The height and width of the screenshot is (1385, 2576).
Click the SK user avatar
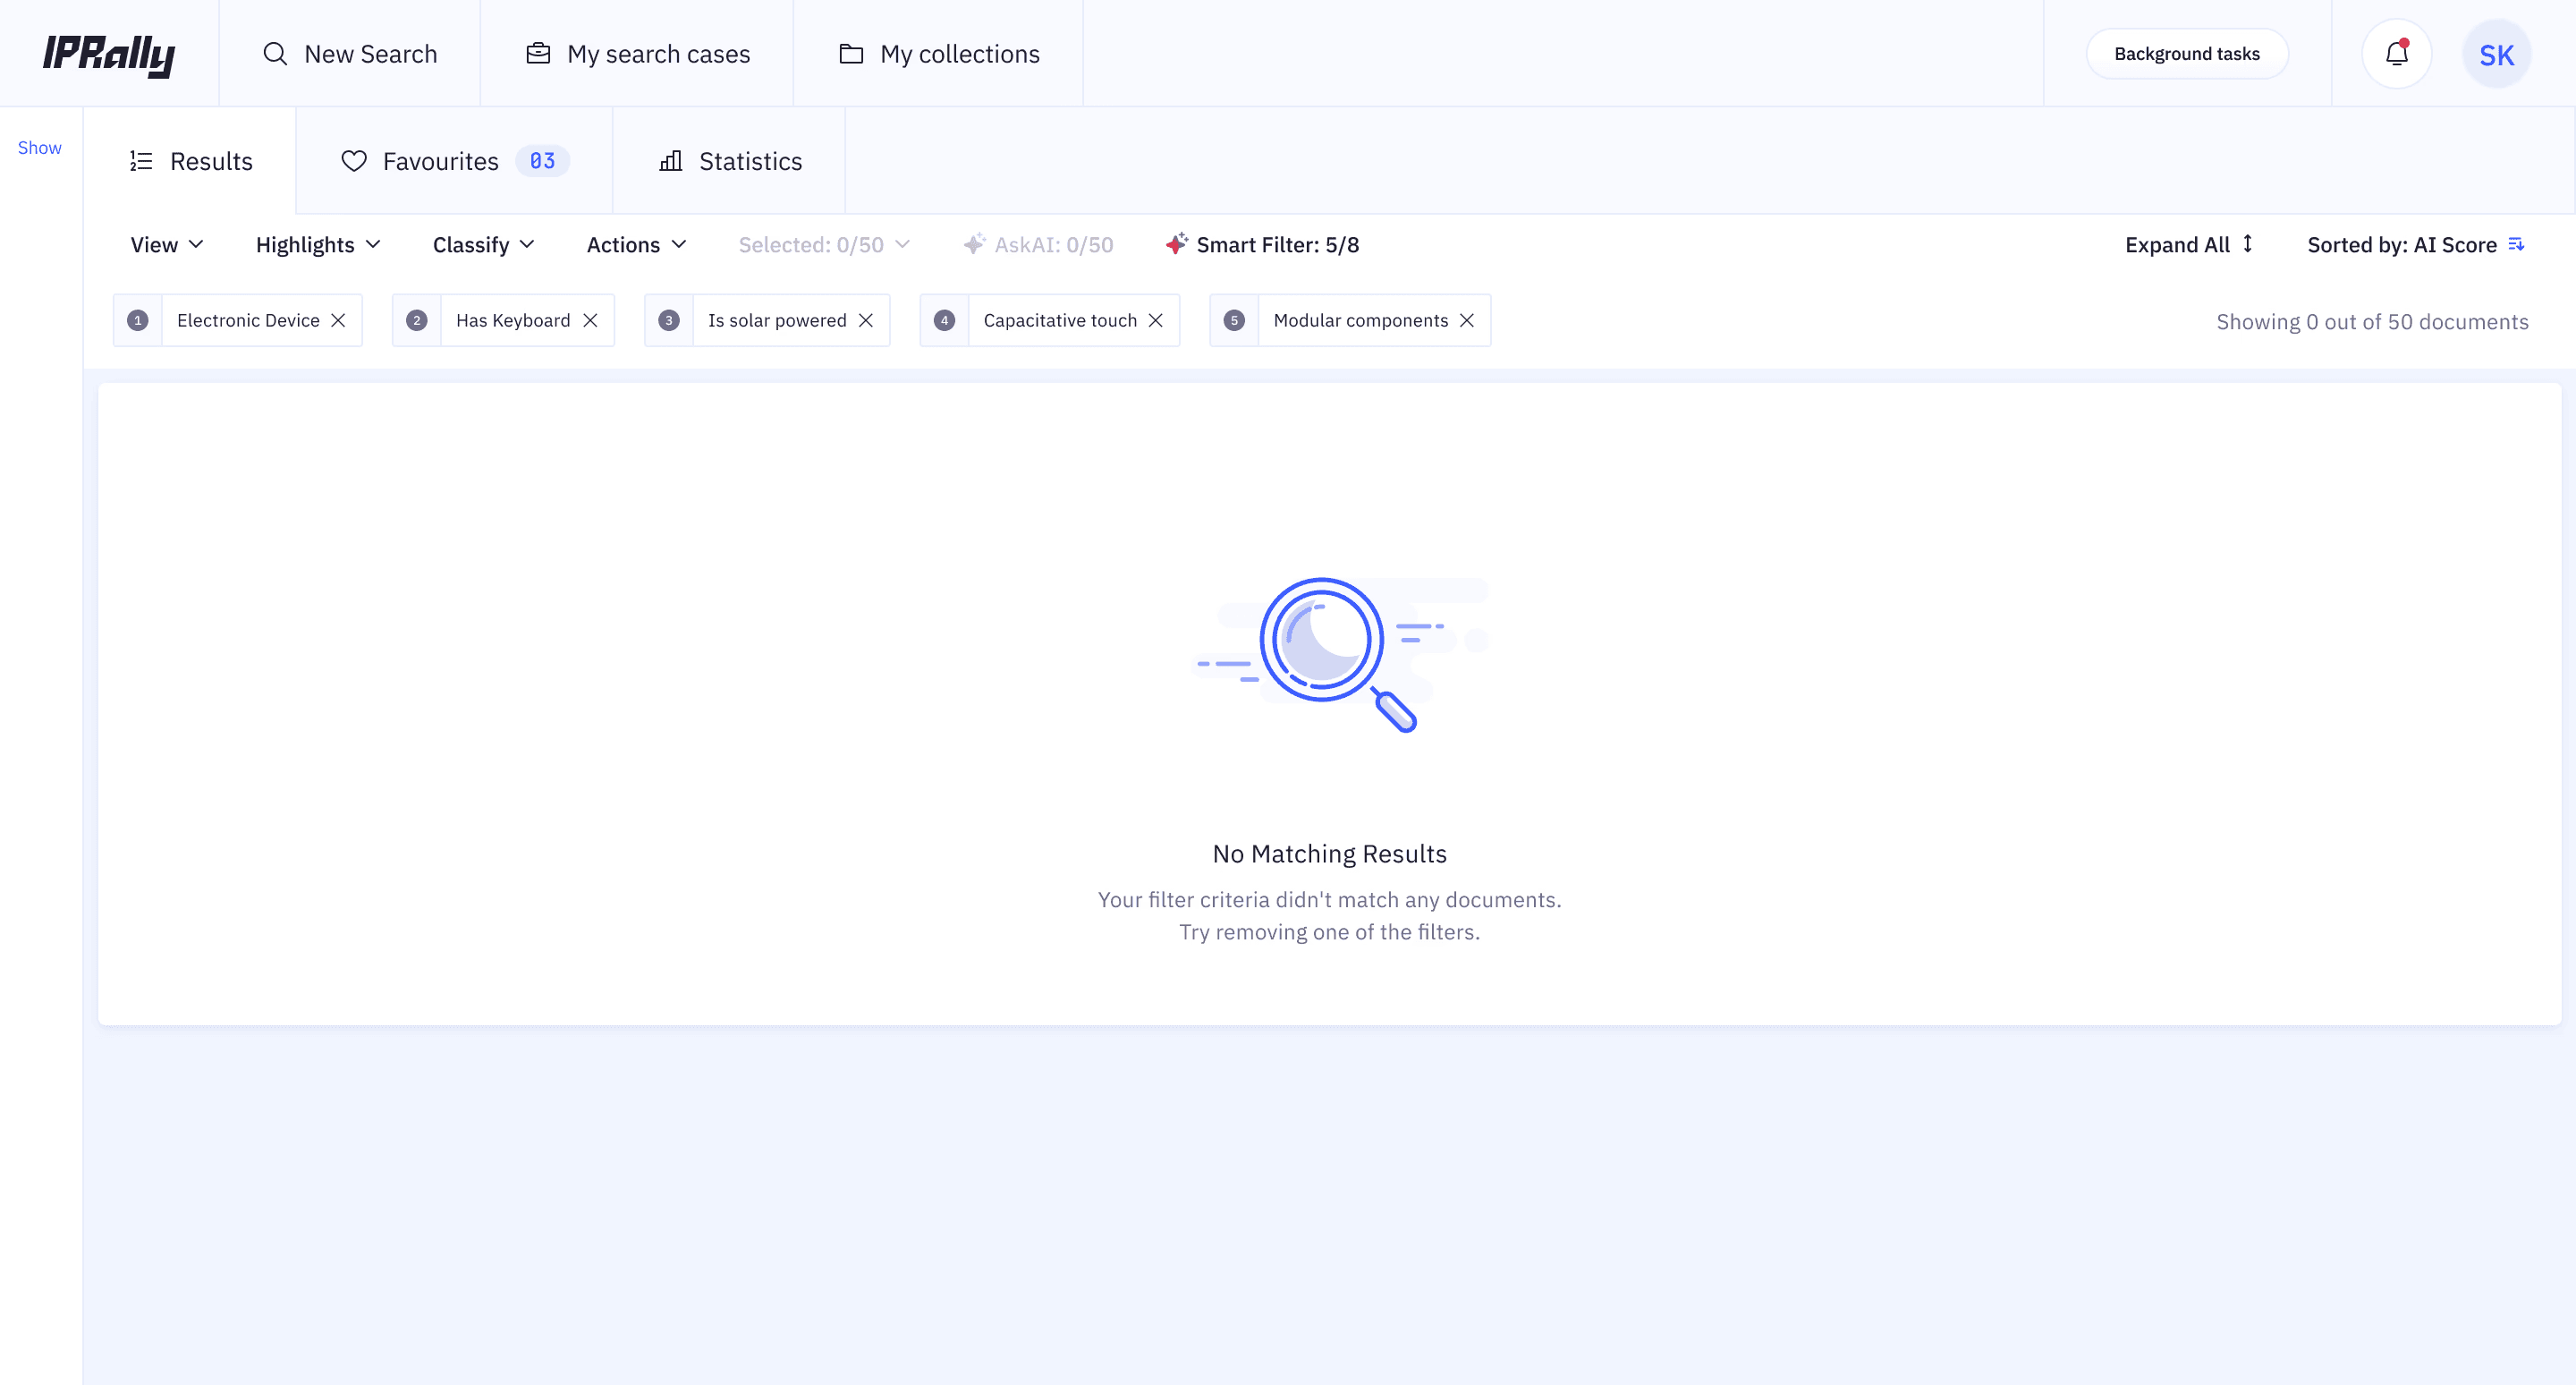[x=2495, y=55]
